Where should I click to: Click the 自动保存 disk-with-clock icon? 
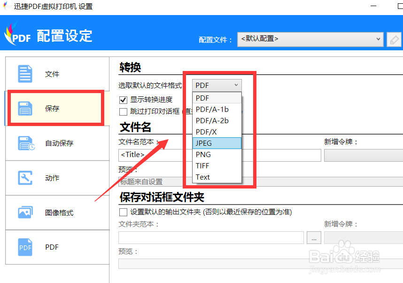coord(26,143)
